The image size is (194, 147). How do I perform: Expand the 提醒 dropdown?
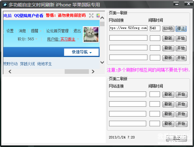tap(40, 31)
